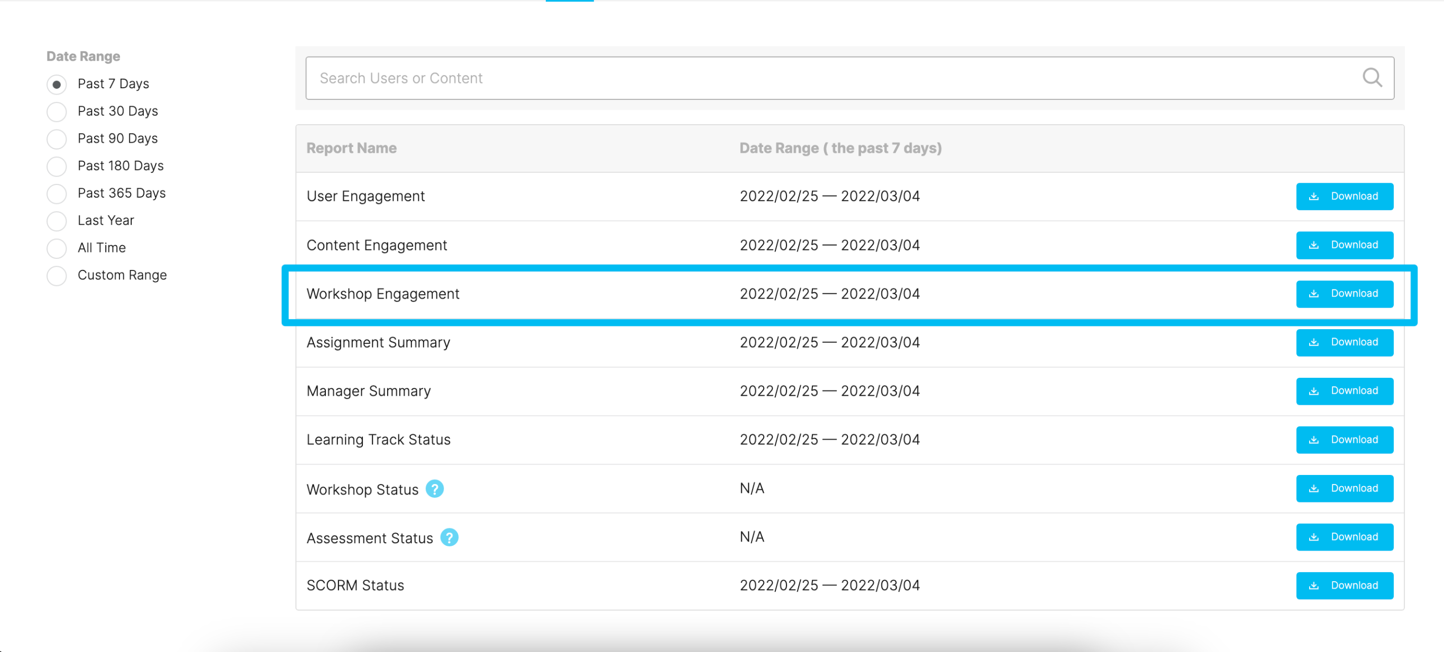The width and height of the screenshot is (1444, 652).
Task: Download the Content Engagement report
Action: click(1344, 245)
